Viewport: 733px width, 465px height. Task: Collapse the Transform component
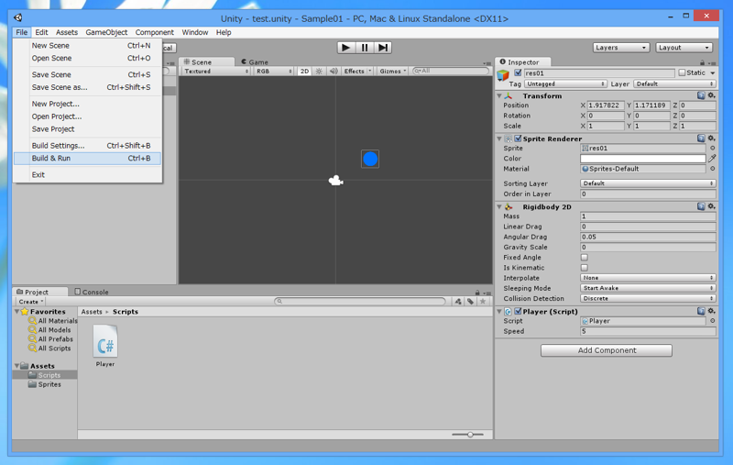pyautogui.click(x=499, y=96)
